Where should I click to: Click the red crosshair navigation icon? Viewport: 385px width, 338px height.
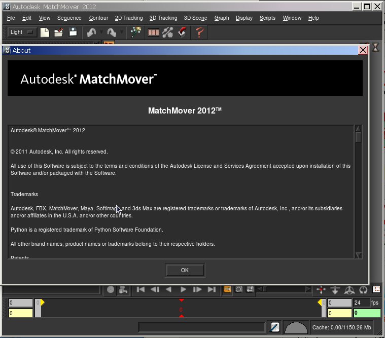pos(321,290)
